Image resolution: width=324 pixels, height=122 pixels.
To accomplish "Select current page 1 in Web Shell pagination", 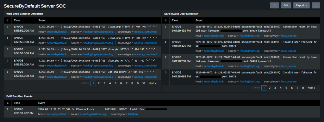I will click(x=93, y=83).
